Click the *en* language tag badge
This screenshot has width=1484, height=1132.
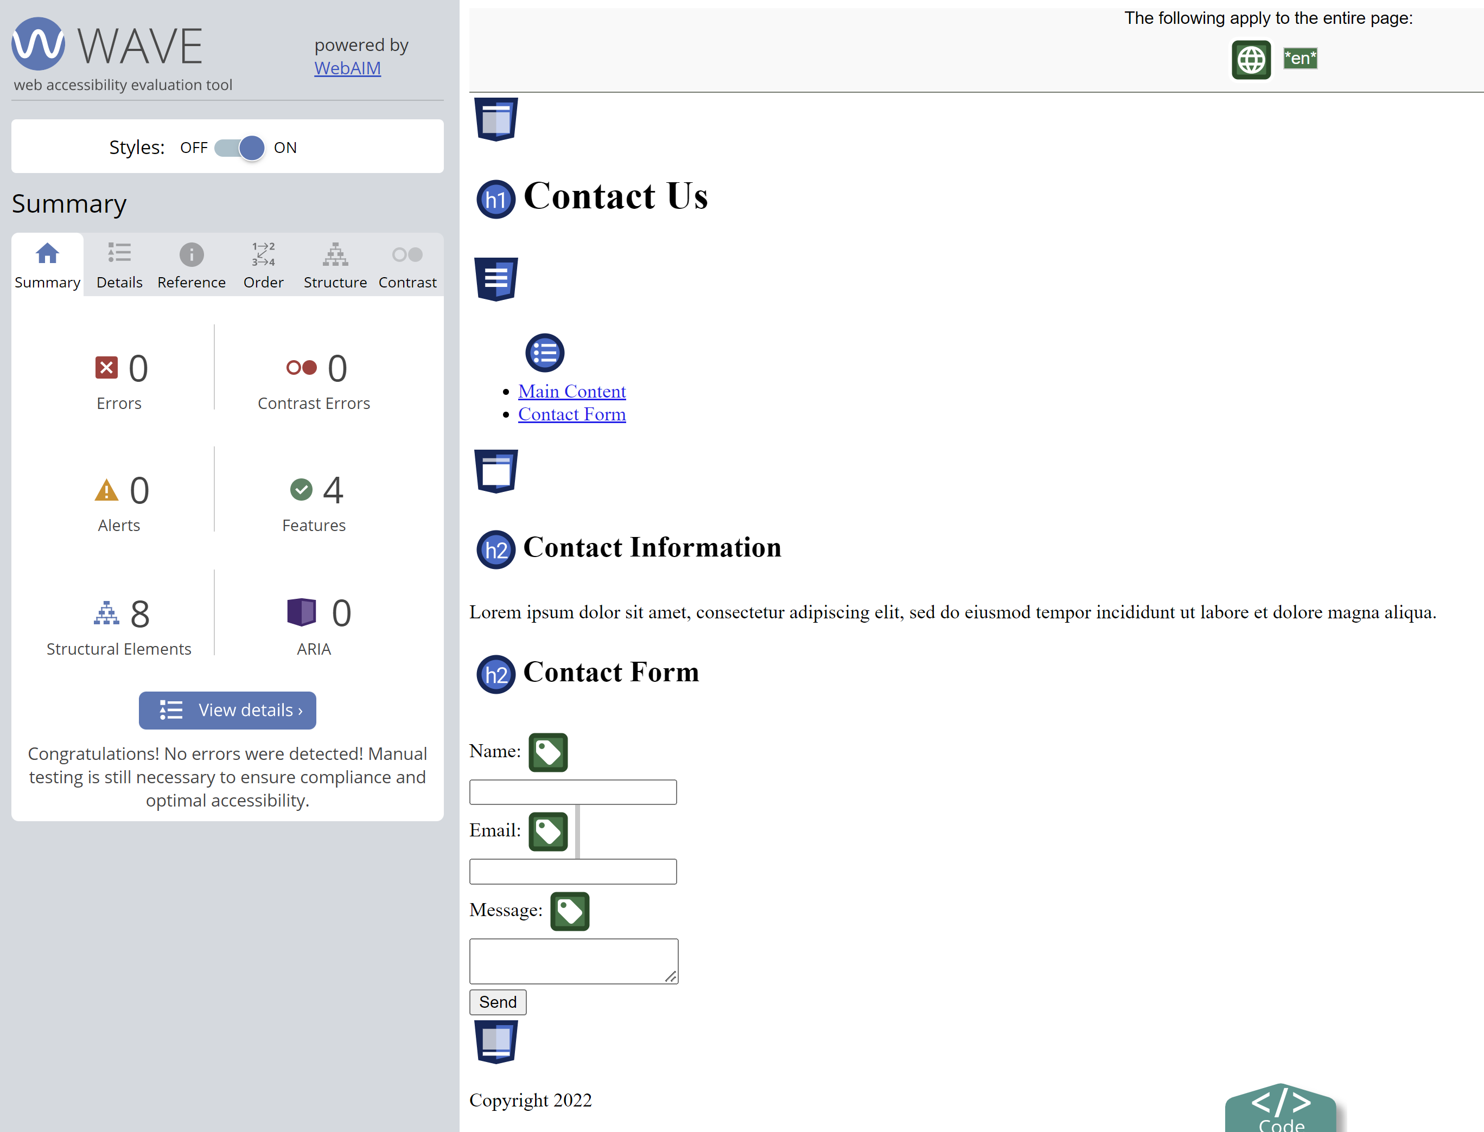1300,59
